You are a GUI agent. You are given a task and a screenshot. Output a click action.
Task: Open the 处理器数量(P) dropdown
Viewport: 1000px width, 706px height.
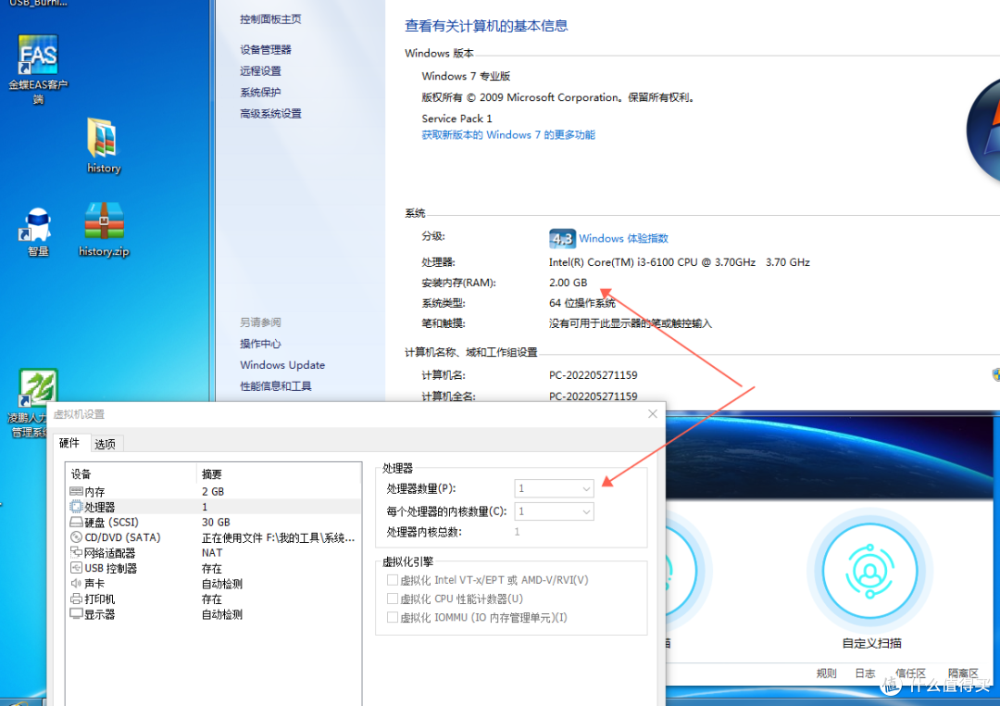(554, 488)
